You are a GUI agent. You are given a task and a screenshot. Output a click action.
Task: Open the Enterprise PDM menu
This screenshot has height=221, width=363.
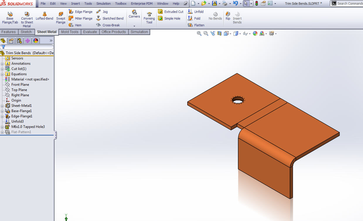tap(142, 4)
